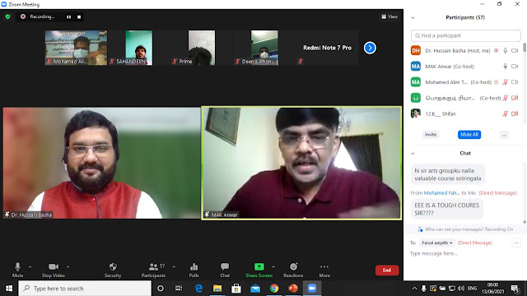
Task: Toggle the Chat panel from toolbar
Action: [225, 270]
